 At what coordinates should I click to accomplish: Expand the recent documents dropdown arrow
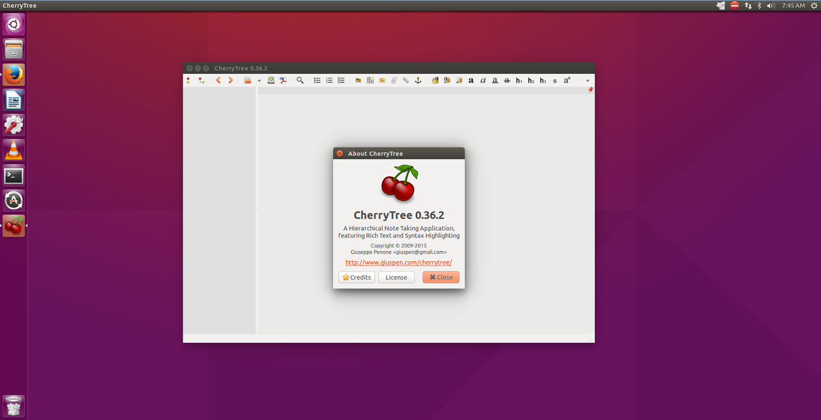click(259, 81)
